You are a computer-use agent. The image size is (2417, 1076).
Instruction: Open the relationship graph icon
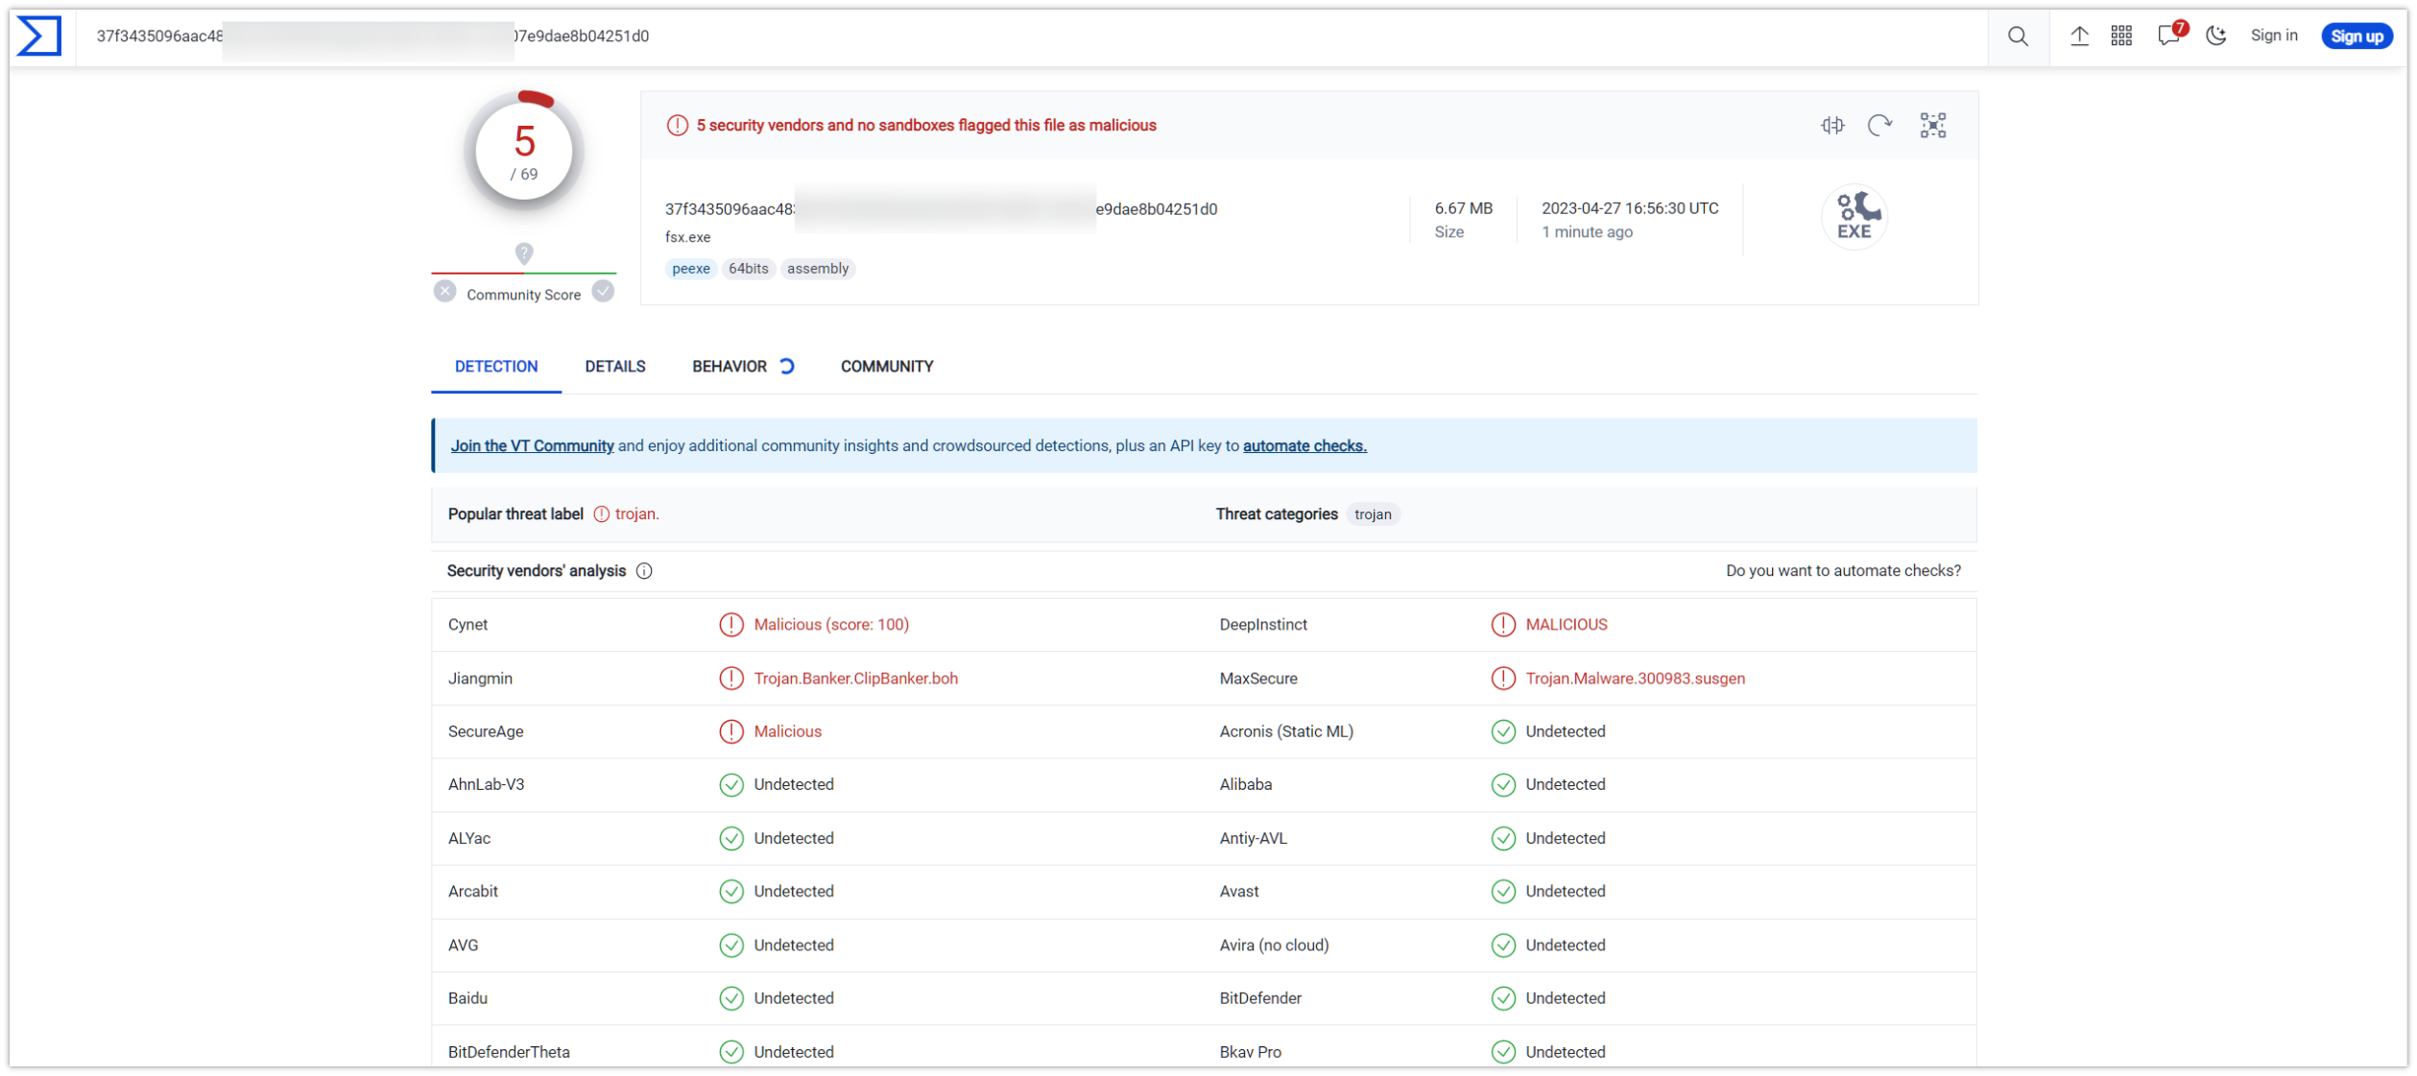[x=1932, y=126]
